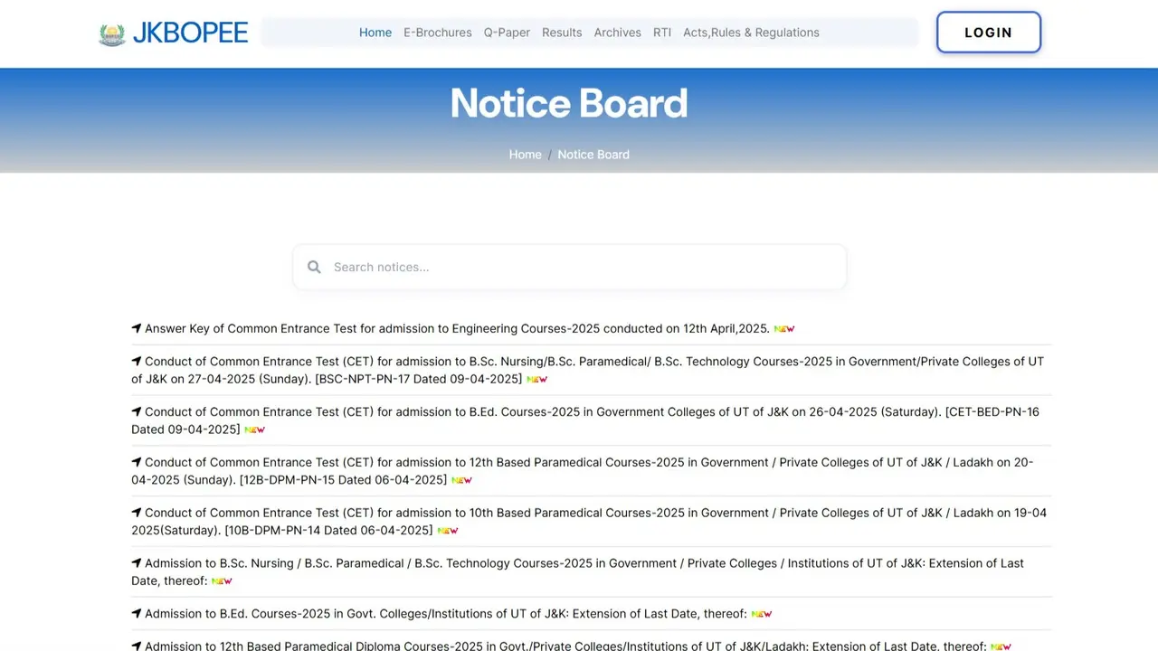Click the pin icon beside Answer Key notice

(137, 327)
